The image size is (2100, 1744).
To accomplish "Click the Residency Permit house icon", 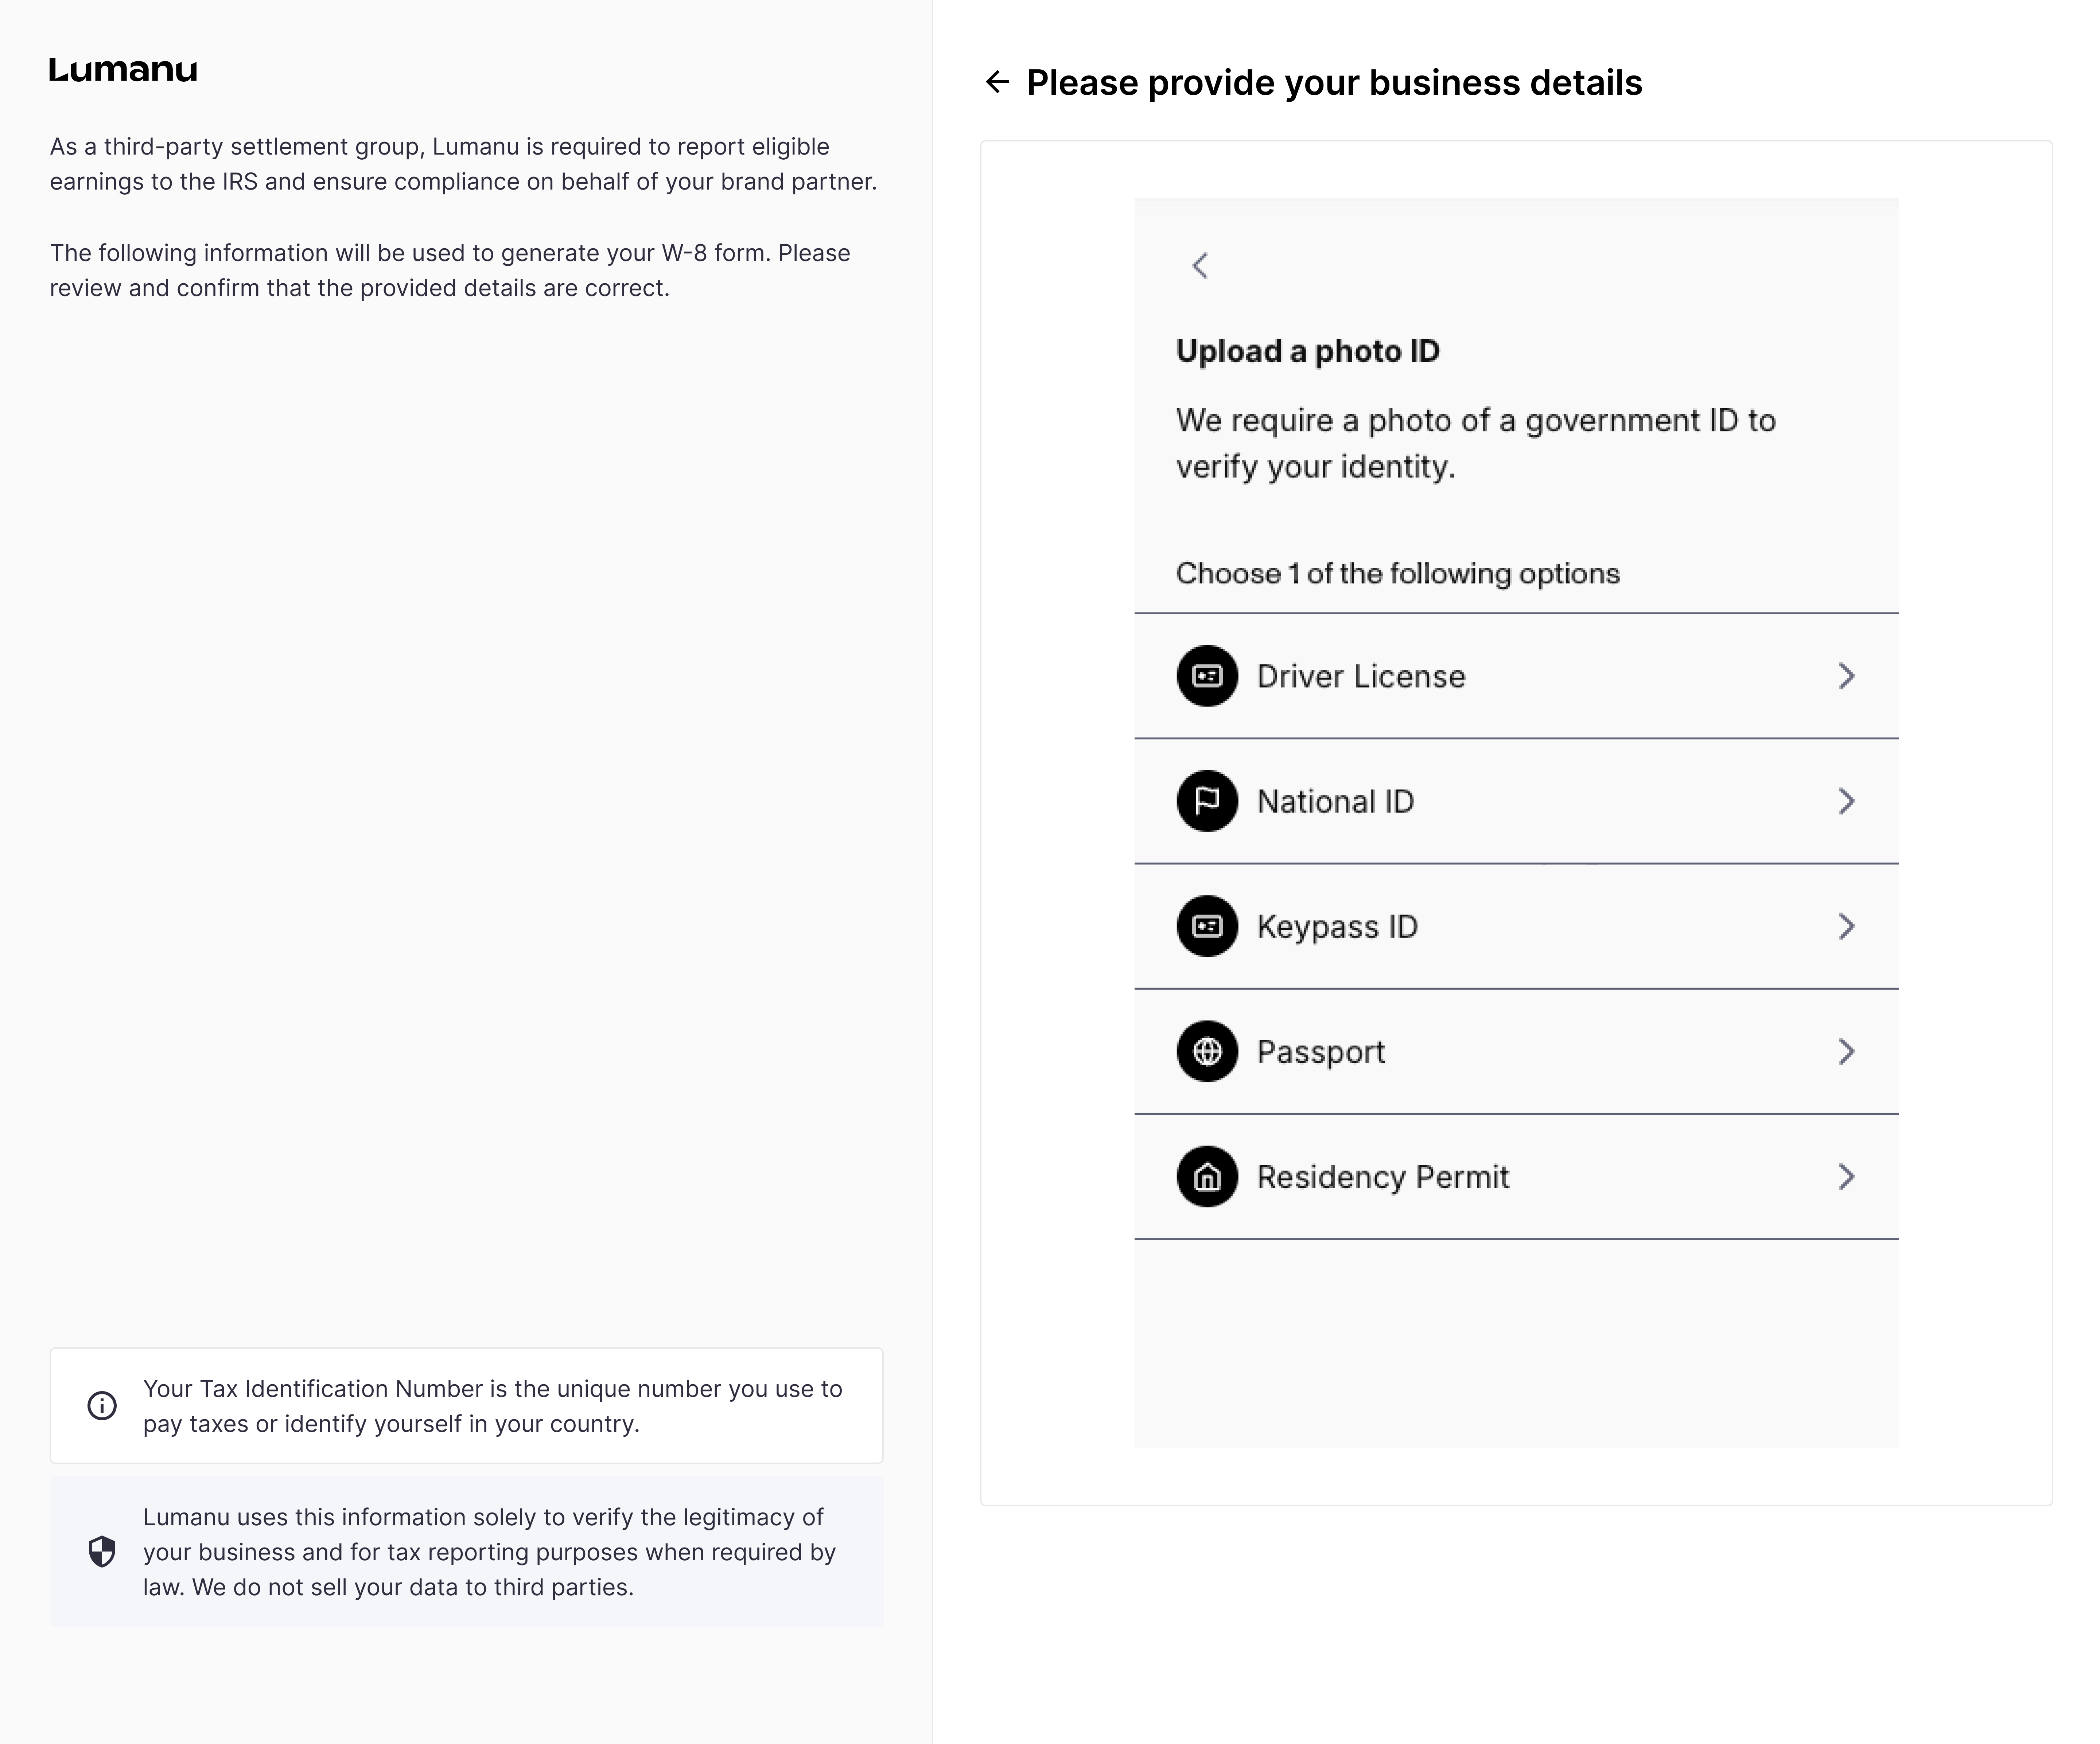I will point(1207,1176).
